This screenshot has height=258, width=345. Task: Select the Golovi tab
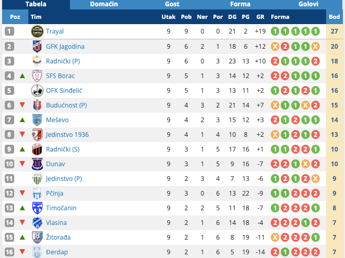pos(308,4)
